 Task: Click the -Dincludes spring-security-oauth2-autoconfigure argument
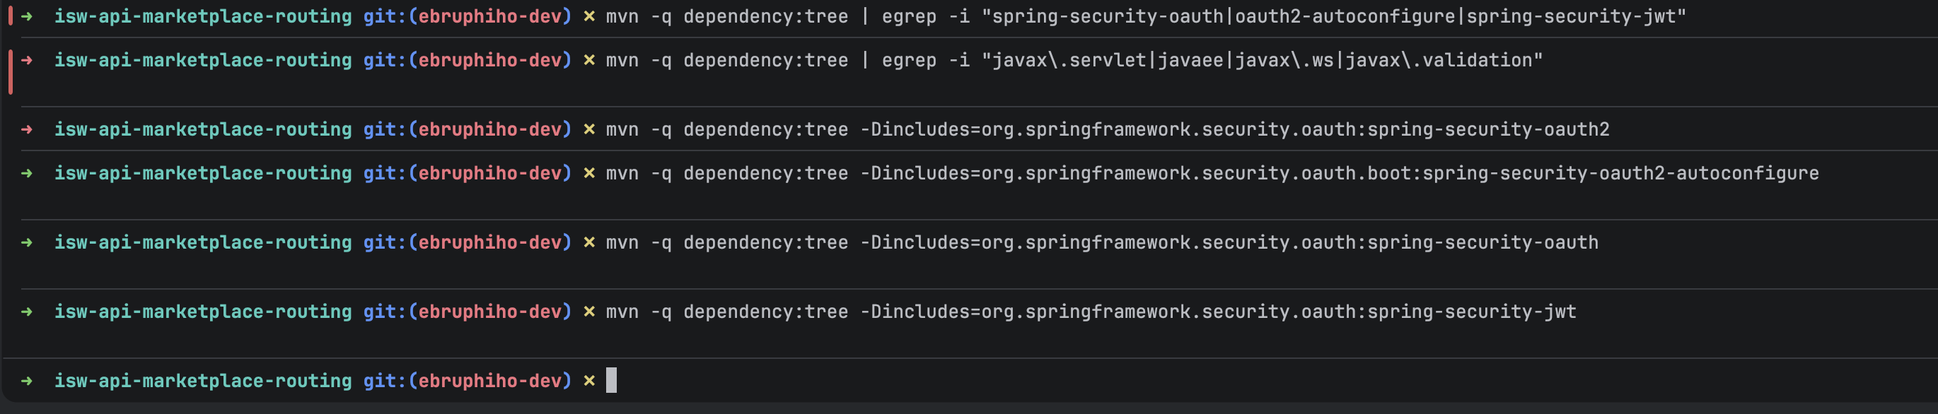click(1339, 174)
